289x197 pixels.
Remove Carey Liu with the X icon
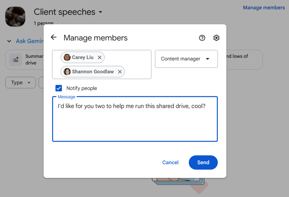pyautogui.click(x=99, y=57)
